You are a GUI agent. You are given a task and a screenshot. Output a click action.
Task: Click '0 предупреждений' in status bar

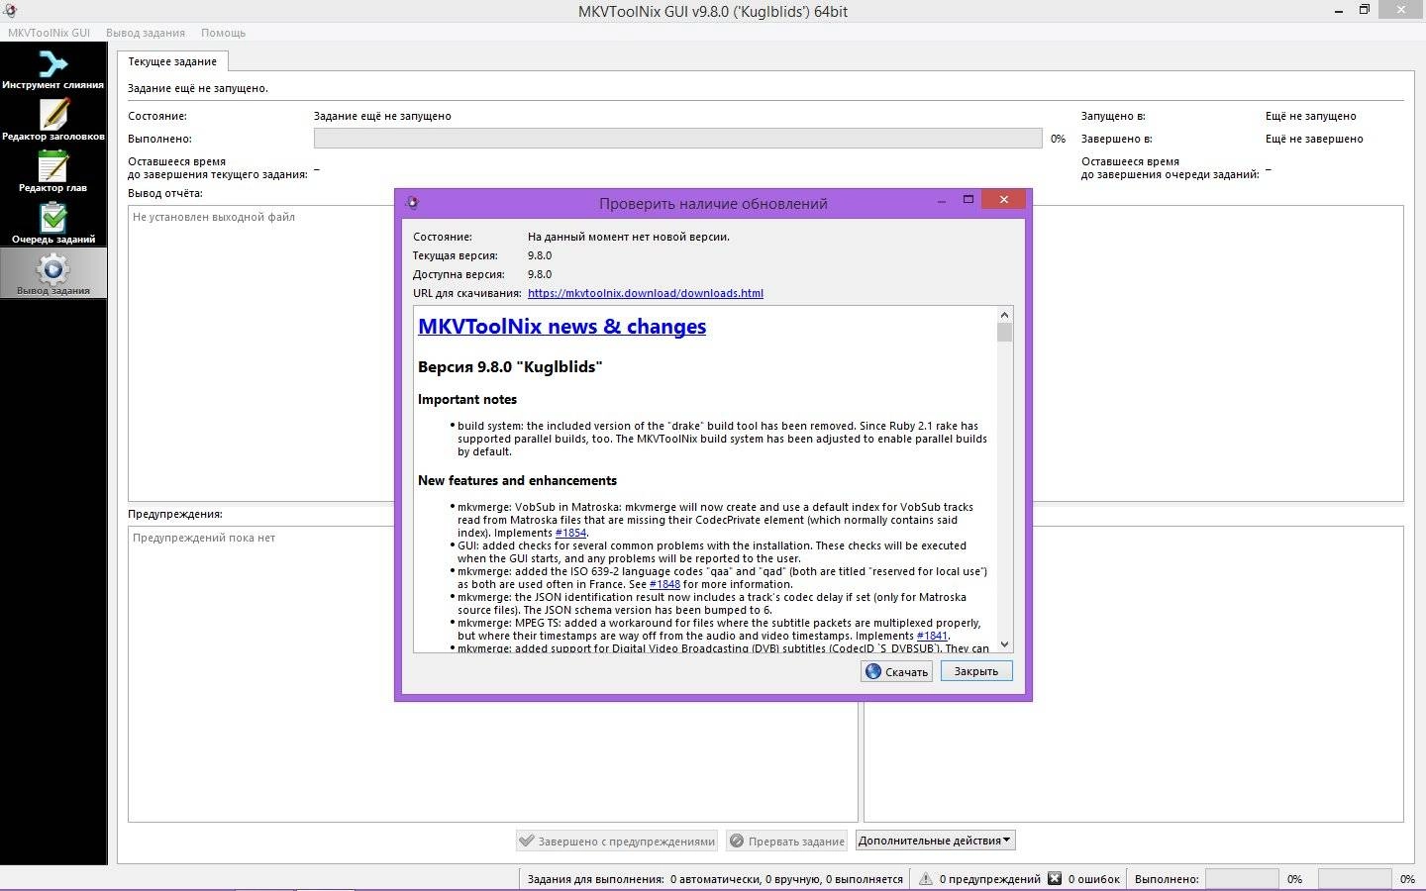tap(989, 879)
